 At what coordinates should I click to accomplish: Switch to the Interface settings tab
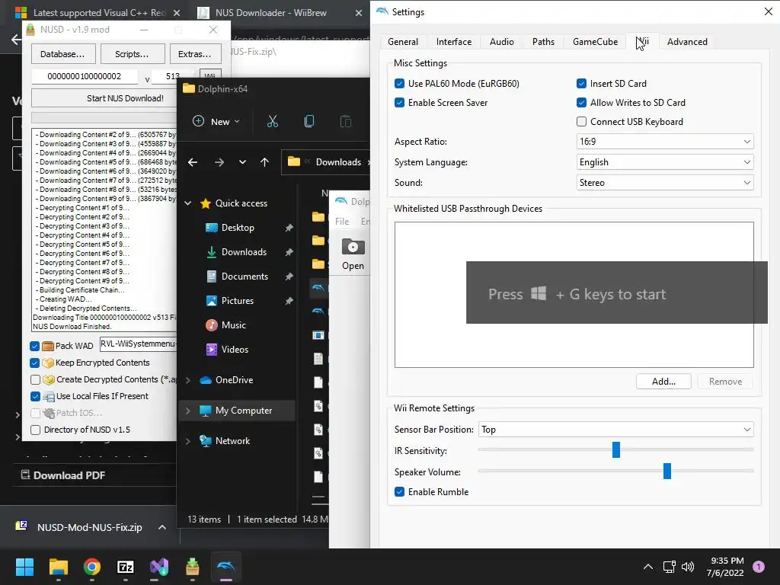(454, 42)
